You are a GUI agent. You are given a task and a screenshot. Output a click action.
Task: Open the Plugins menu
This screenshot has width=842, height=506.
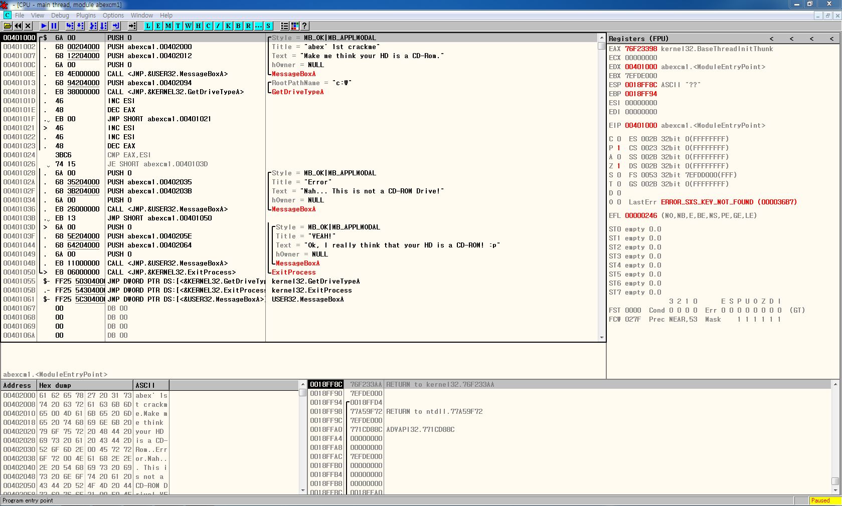pos(86,16)
